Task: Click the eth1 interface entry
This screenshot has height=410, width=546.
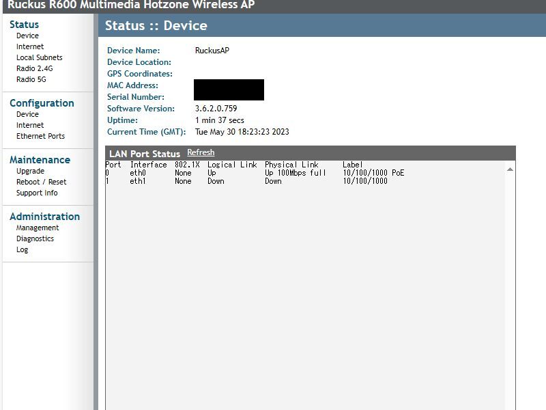Action: [x=138, y=181]
